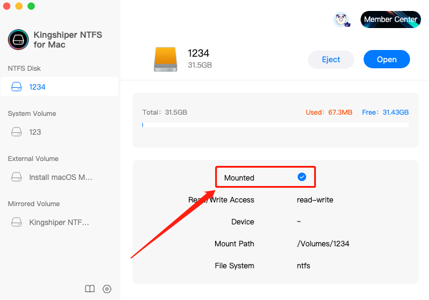Close the window with the red button
The width and height of the screenshot is (429, 300).
tap(7, 6)
